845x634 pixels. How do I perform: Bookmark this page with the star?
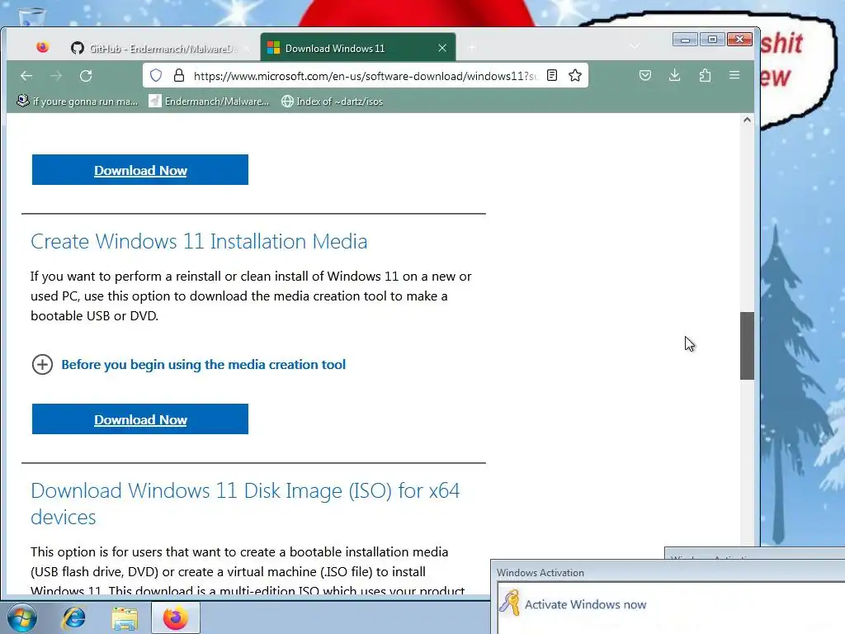coord(575,75)
